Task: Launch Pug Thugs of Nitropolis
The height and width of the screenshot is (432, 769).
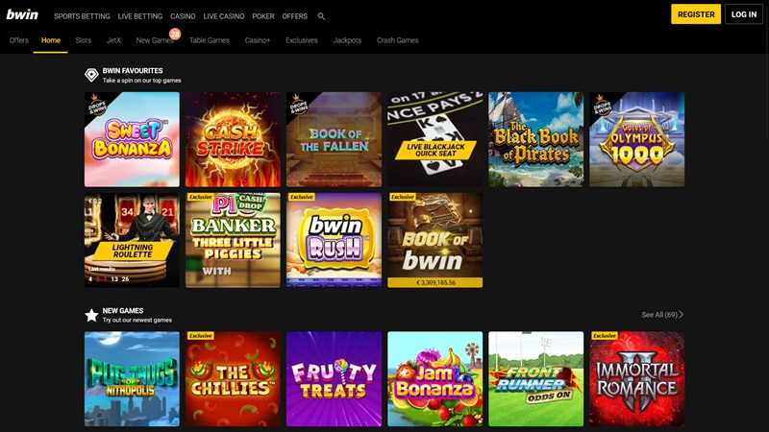Action: click(132, 379)
